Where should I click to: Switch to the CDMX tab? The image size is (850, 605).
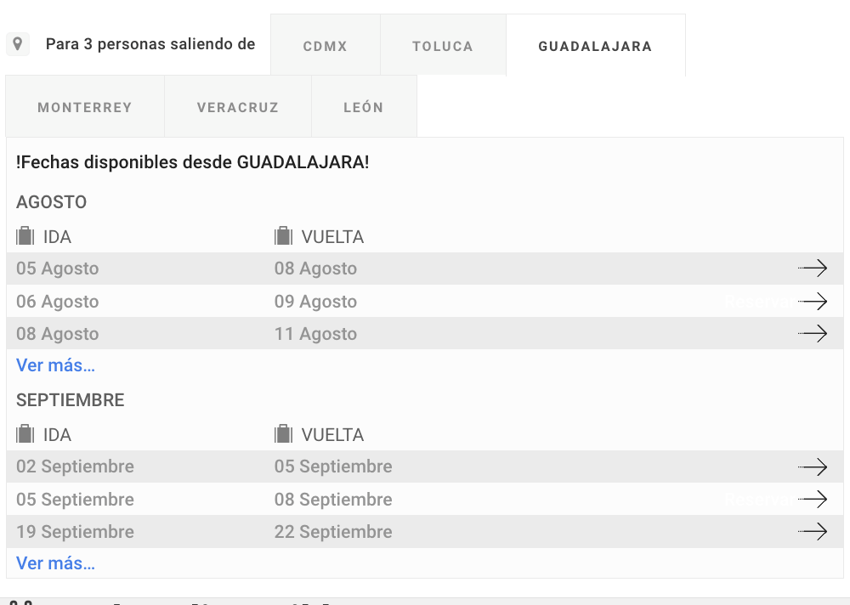click(326, 45)
